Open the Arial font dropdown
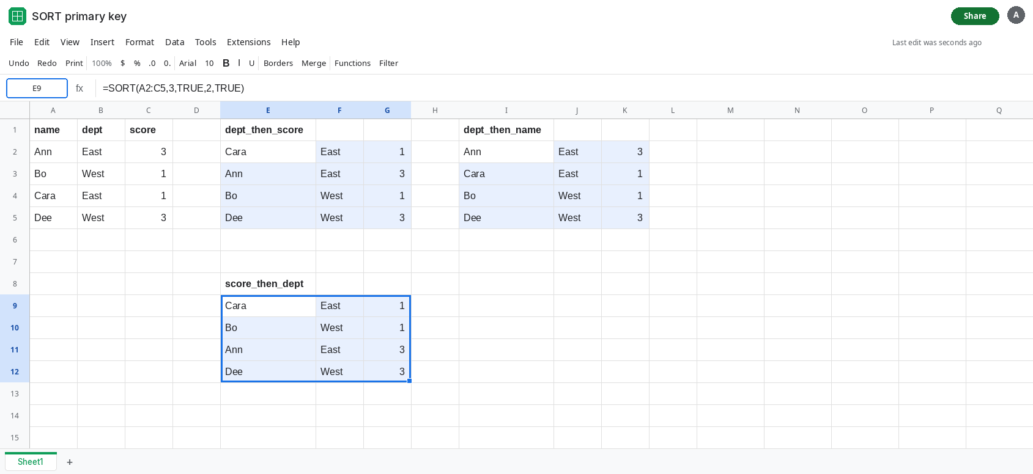The image size is (1033, 474). click(x=188, y=63)
